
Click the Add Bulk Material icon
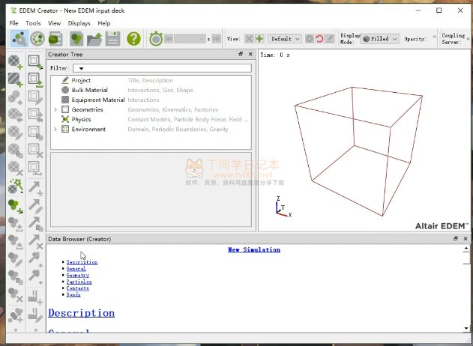click(x=15, y=61)
